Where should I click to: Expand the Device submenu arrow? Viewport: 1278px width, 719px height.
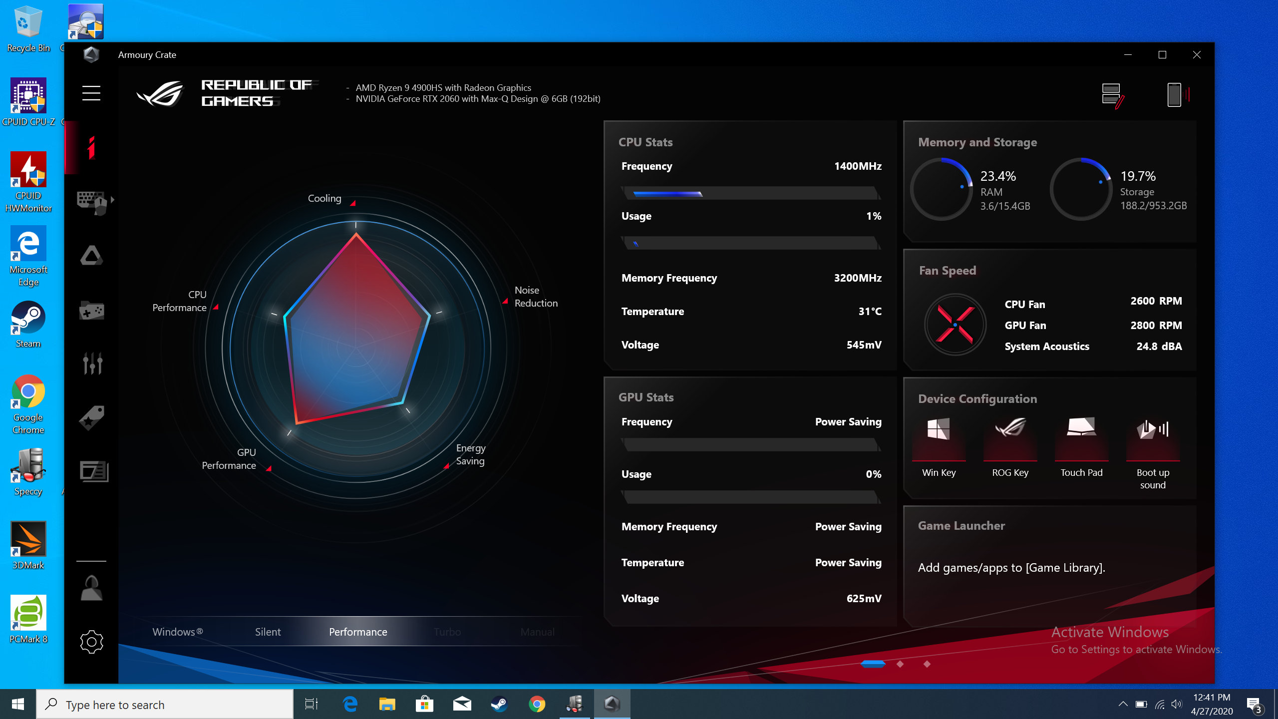[113, 200]
